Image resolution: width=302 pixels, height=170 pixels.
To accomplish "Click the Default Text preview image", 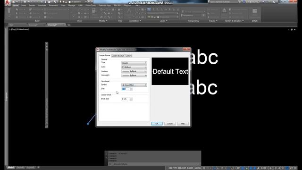I will pyautogui.click(x=170, y=71).
